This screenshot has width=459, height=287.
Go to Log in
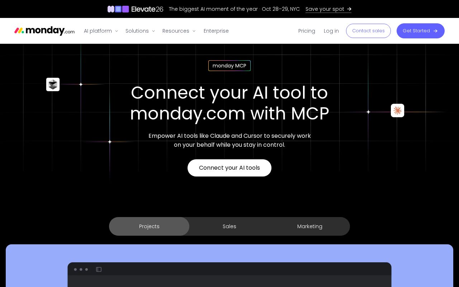click(331, 31)
